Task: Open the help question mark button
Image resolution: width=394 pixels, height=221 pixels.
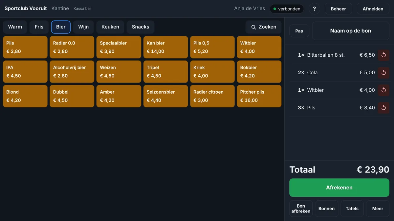Action: (314, 9)
